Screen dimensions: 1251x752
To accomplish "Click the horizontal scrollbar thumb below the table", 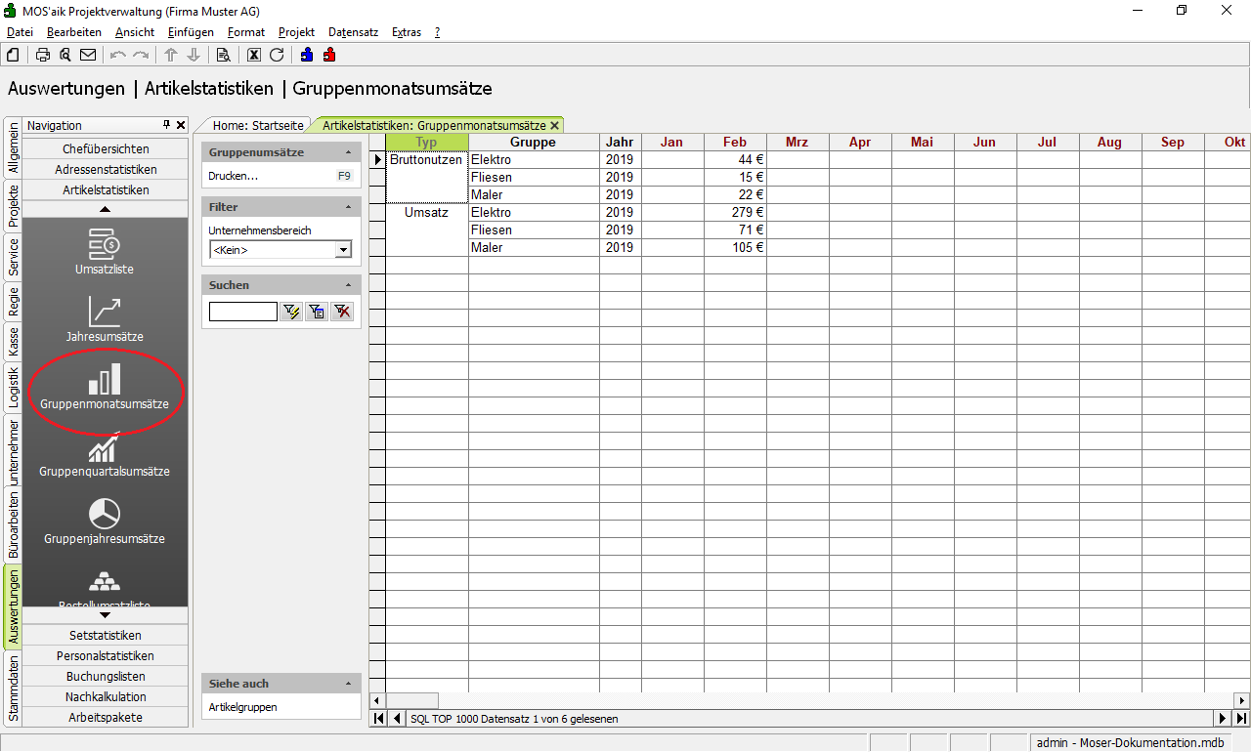I will [x=411, y=700].
